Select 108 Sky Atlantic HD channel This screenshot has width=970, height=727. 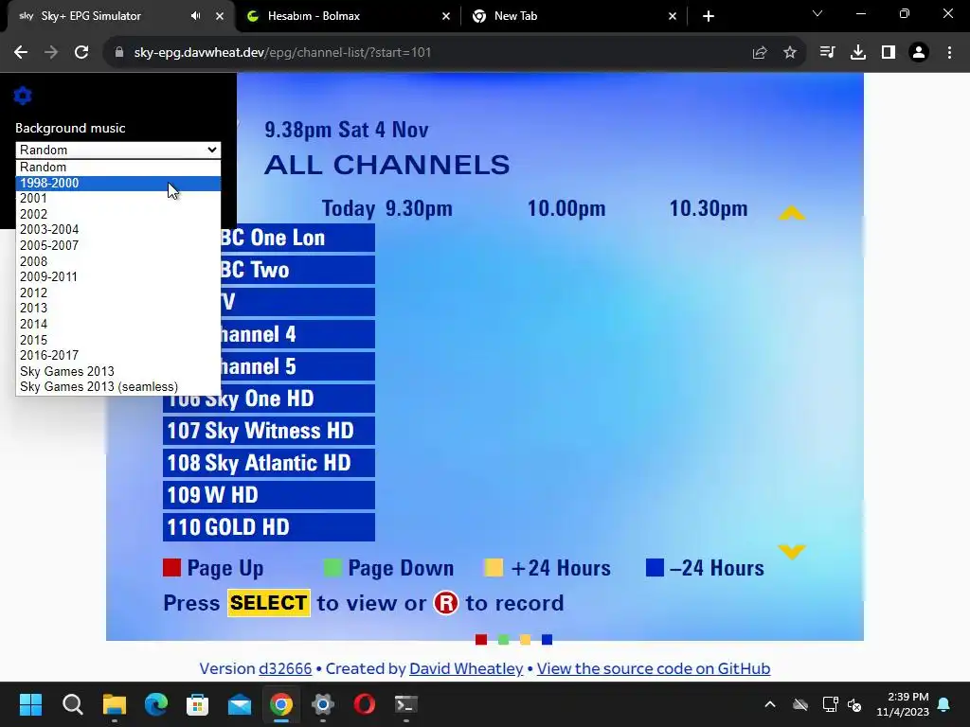click(x=268, y=463)
